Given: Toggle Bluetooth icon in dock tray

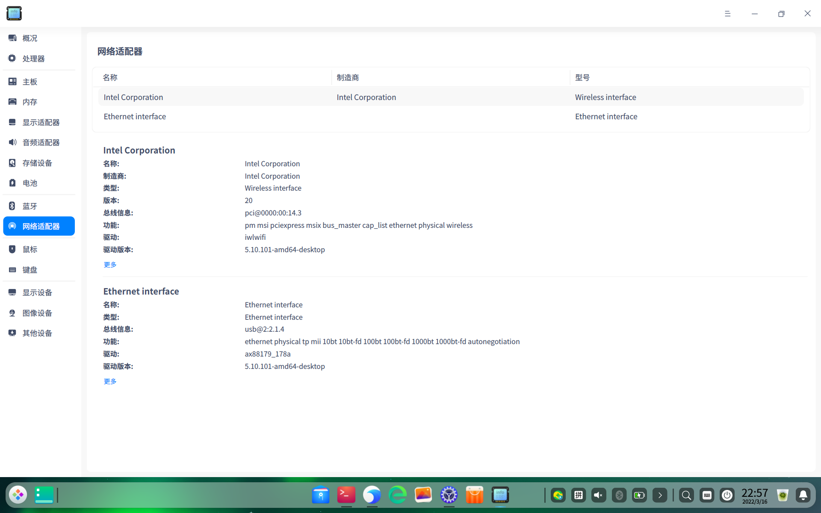Looking at the screenshot, I should [x=619, y=495].
